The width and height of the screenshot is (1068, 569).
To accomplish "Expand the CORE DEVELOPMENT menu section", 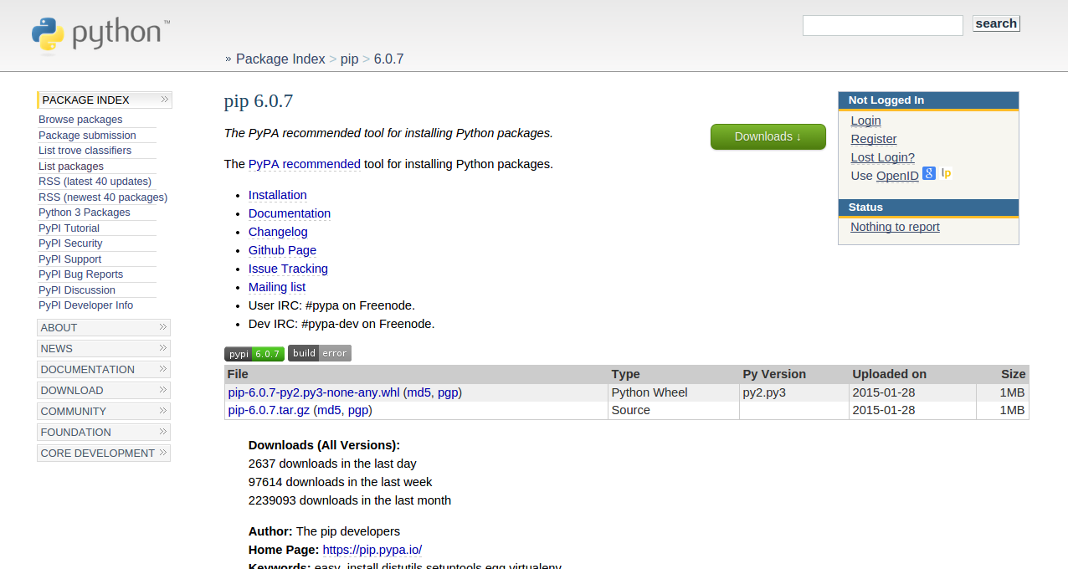I will pos(105,453).
